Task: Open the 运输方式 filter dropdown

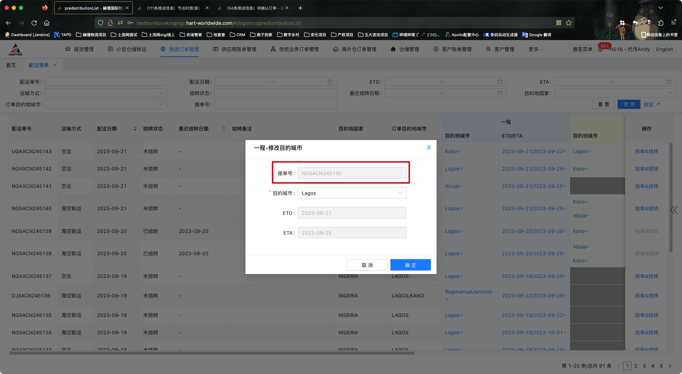Action: [x=105, y=93]
